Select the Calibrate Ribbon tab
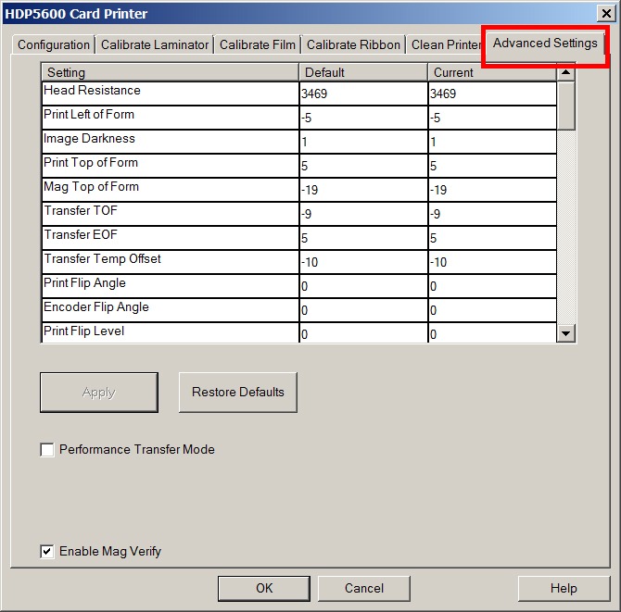Image resolution: width=621 pixels, height=612 pixels. tap(353, 44)
